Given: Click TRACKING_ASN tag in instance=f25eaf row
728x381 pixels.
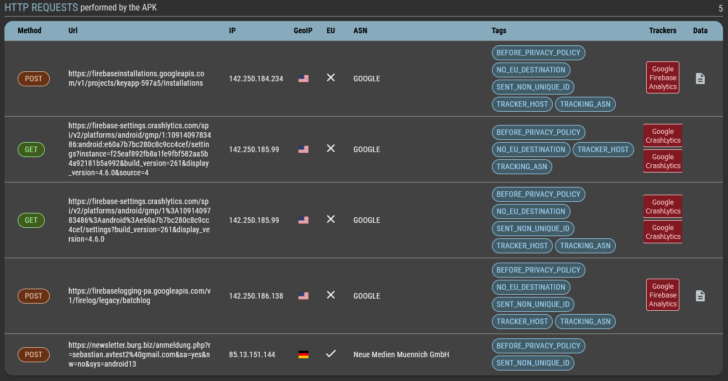Looking at the screenshot, I should click(x=522, y=166).
